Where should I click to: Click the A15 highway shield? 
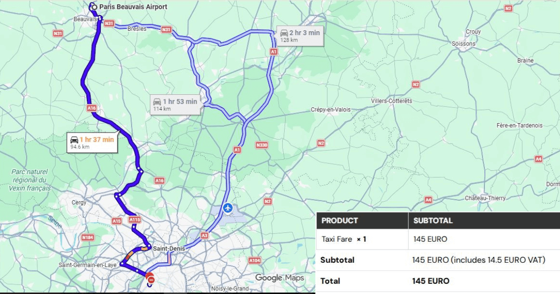pyautogui.click(x=116, y=220)
